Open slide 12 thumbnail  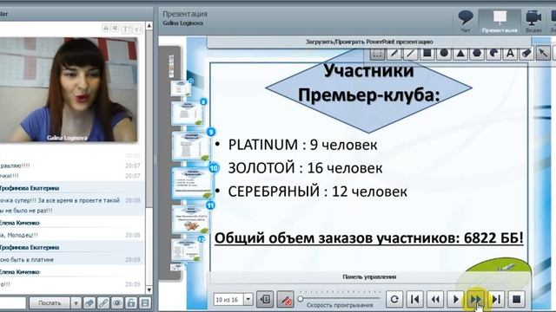tap(187, 250)
